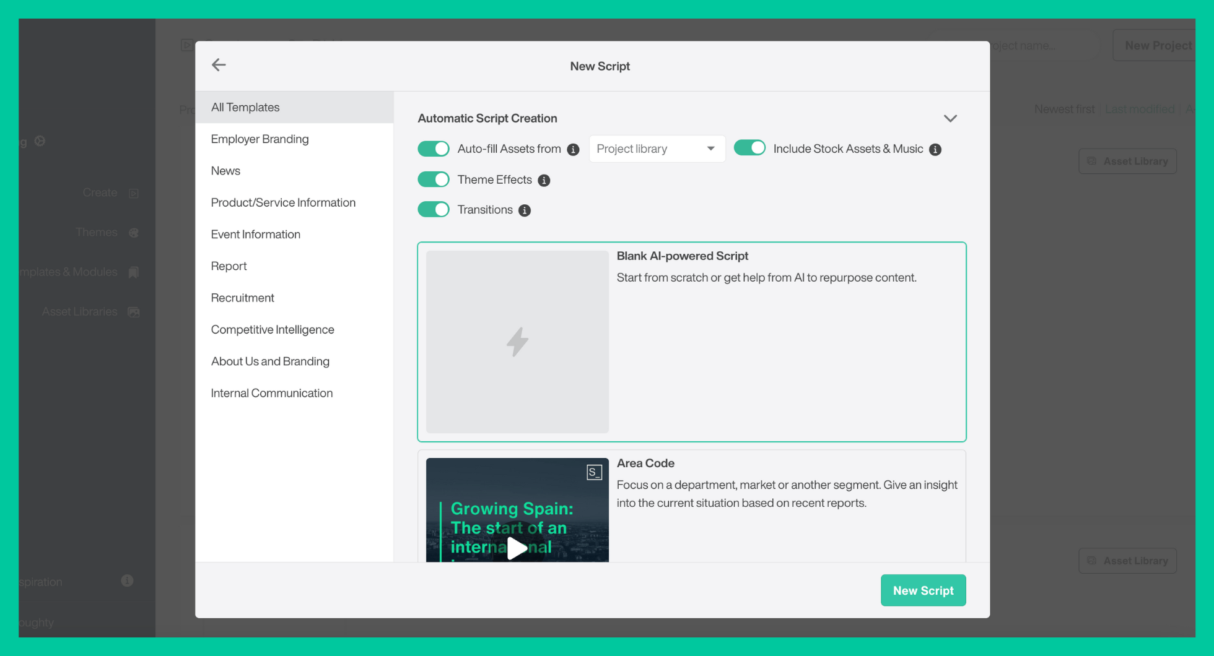Click the Transitions info icon
Image resolution: width=1214 pixels, height=656 pixels.
pos(525,210)
